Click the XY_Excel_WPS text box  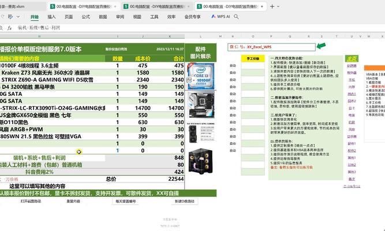271,47
